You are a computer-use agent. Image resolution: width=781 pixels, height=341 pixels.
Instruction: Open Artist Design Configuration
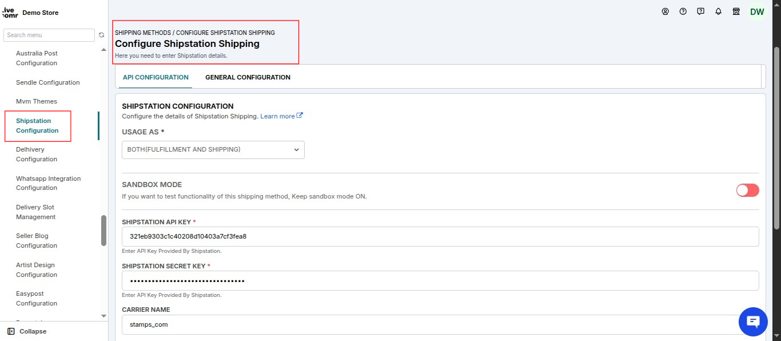click(37, 270)
